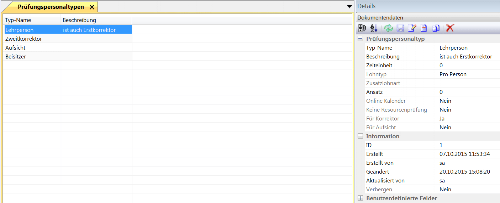Click the floppy disk save icon
500x203 pixels.
(400, 28)
